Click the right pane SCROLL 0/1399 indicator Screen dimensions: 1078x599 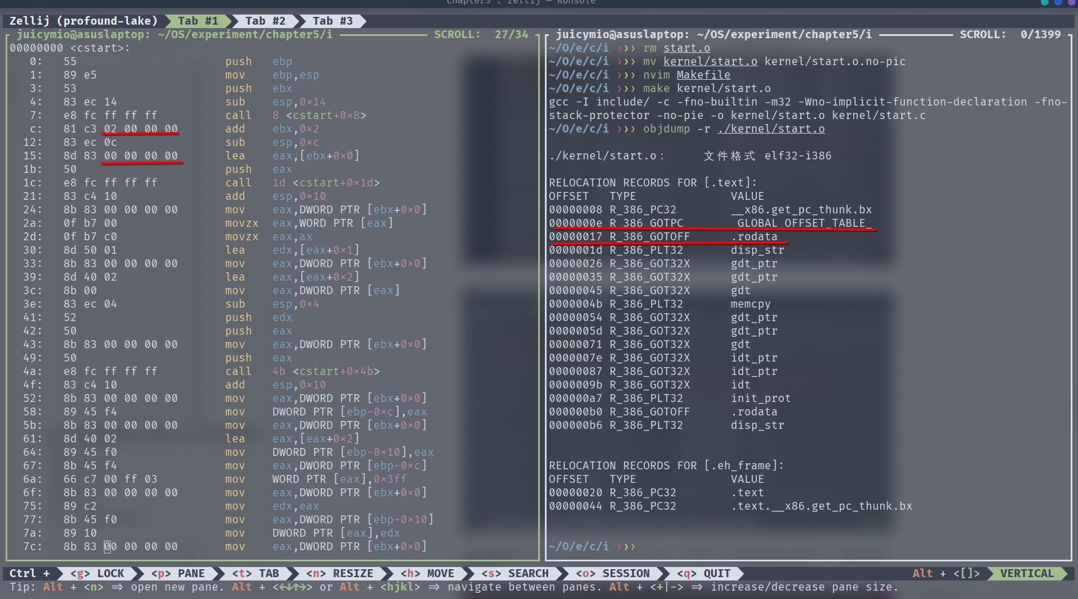(x=1009, y=34)
